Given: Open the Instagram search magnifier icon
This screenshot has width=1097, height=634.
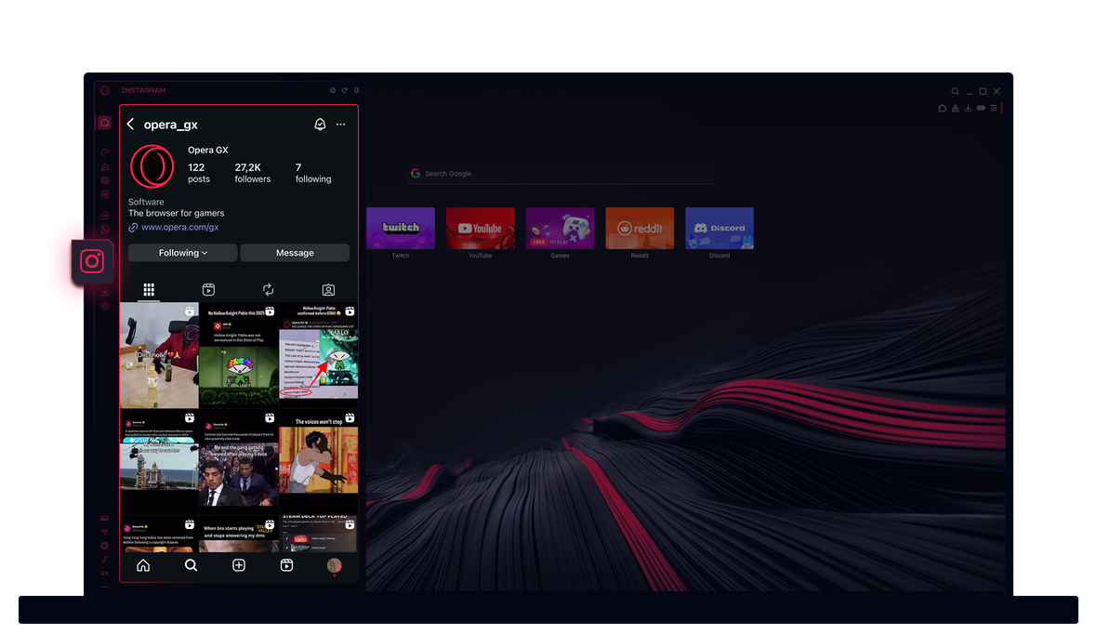Looking at the screenshot, I should coord(191,565).
